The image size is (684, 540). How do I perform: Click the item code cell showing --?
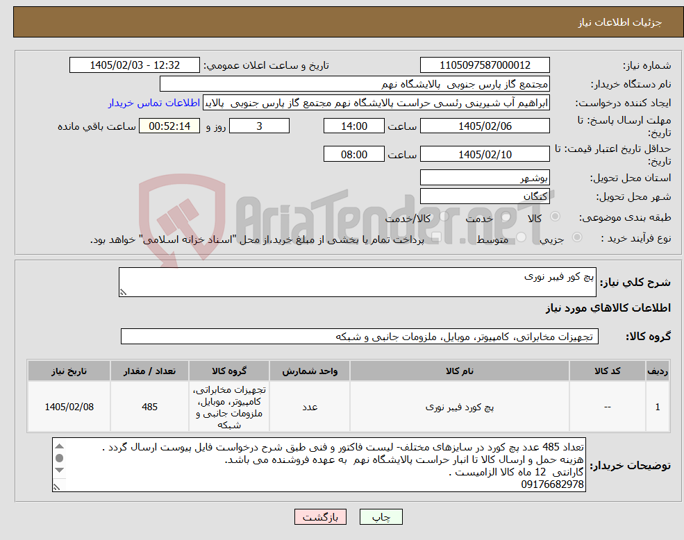tap(607, 407)
